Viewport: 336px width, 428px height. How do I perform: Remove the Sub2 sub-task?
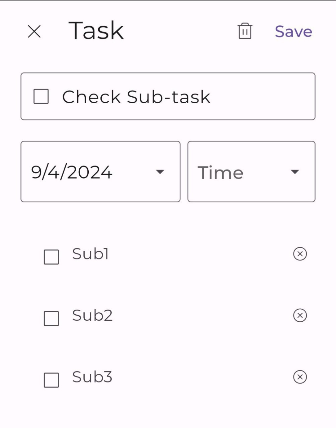300,315
